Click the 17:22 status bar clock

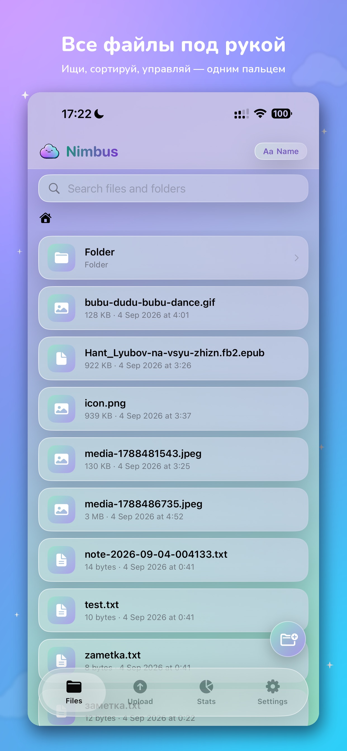[x=76, y=114]
